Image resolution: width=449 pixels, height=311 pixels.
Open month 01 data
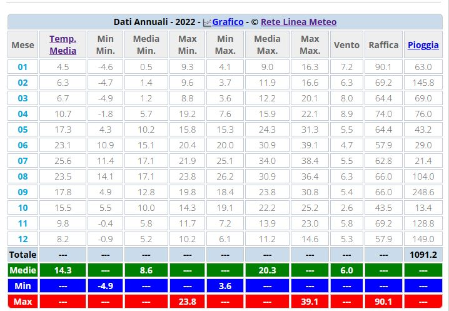[x=23, y=67]
